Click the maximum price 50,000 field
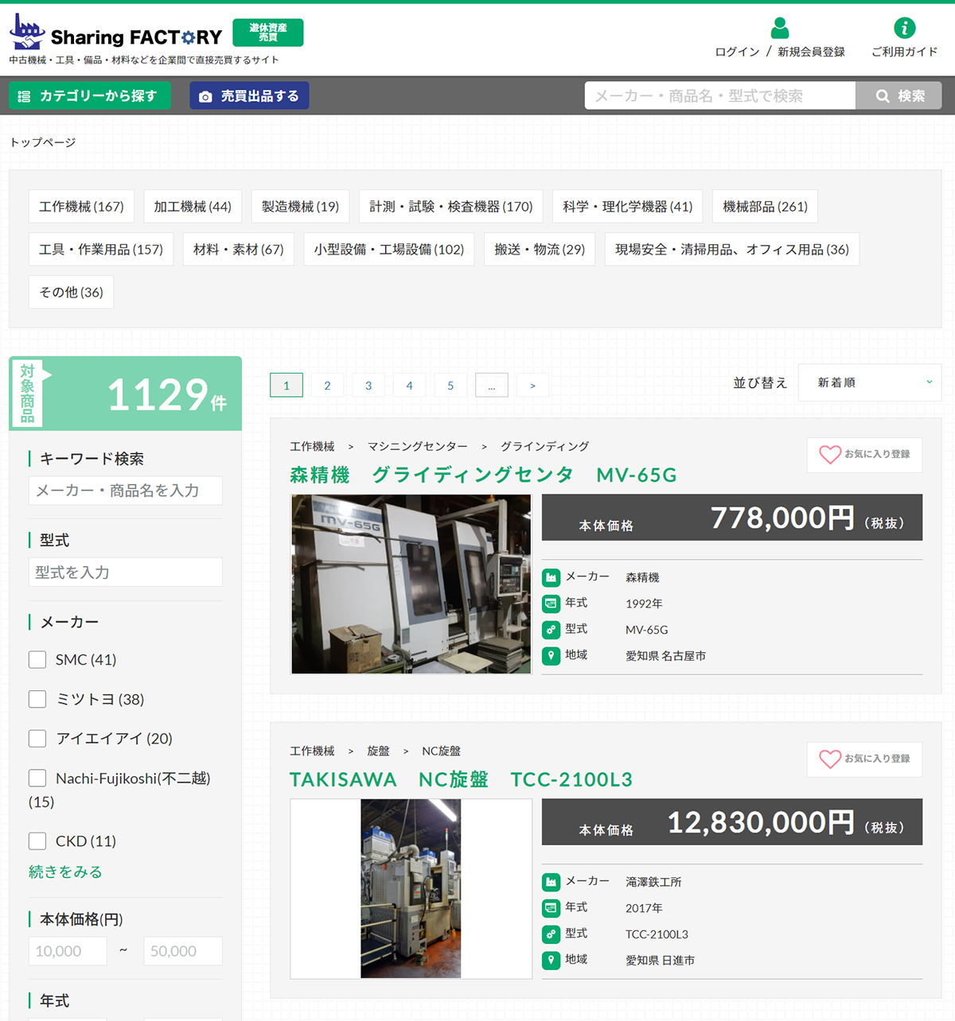 coord(183,951)
